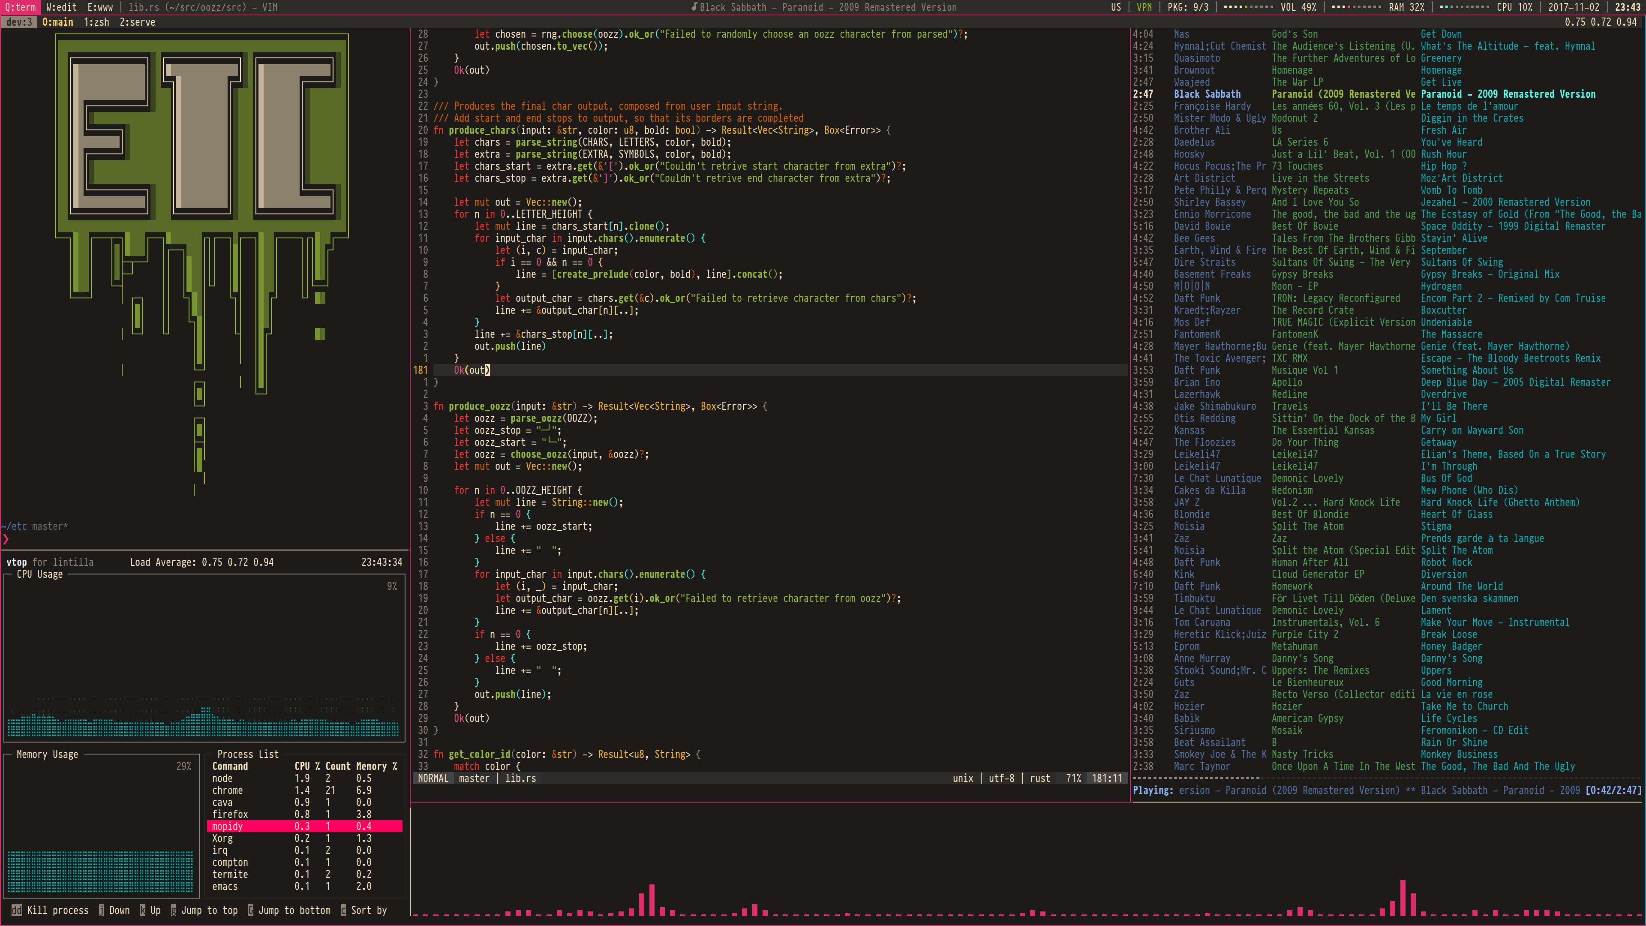Image resolution: width=1646 pixels, height=926 pixels.
Task: Click the fn get_color_id function definition
Action: point(568,754)
